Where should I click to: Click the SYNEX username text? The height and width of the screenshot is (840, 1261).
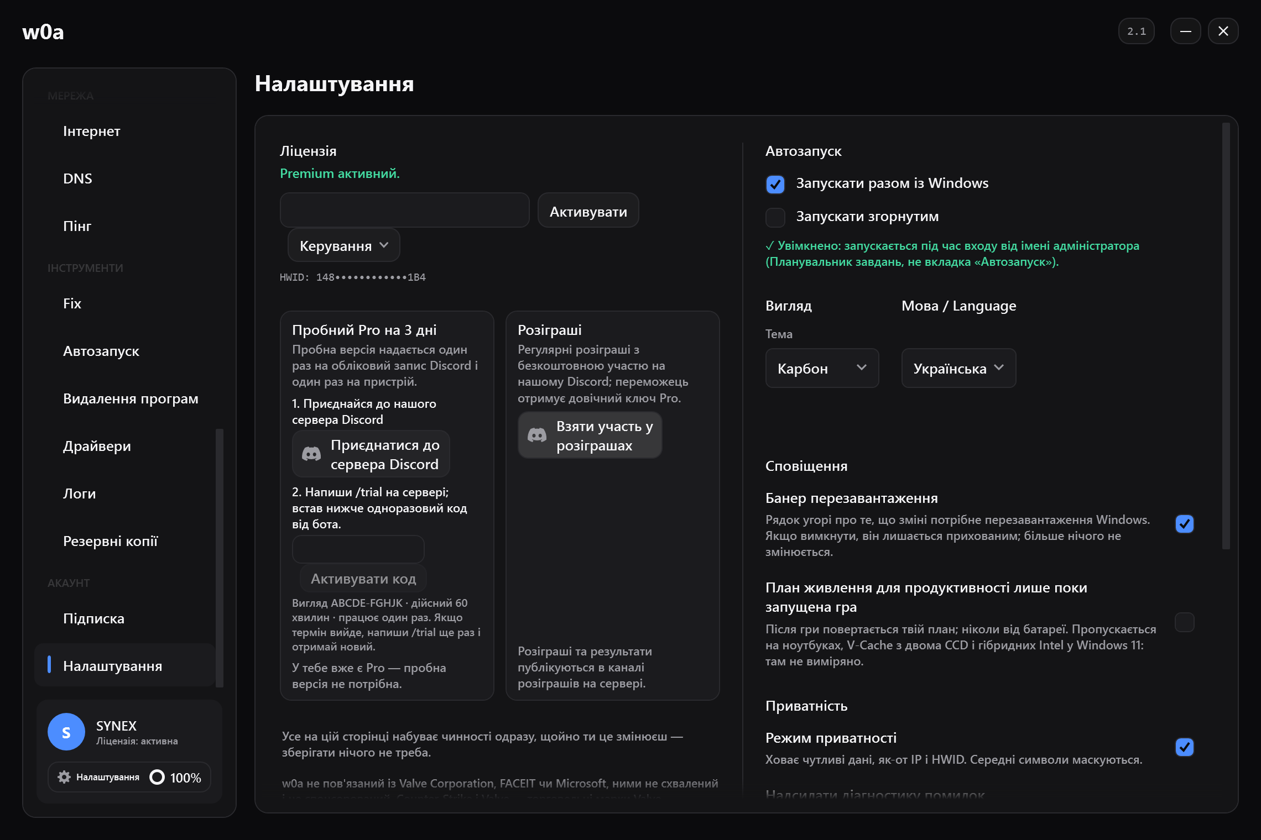116,726
